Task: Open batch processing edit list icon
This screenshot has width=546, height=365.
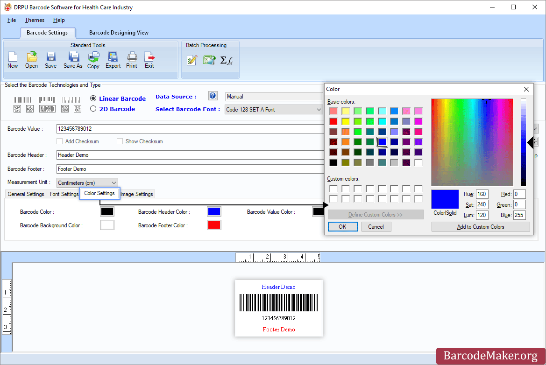Action: [192, 60]
